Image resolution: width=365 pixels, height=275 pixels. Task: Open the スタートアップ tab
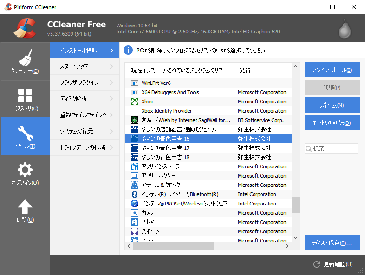coord(85,66)
